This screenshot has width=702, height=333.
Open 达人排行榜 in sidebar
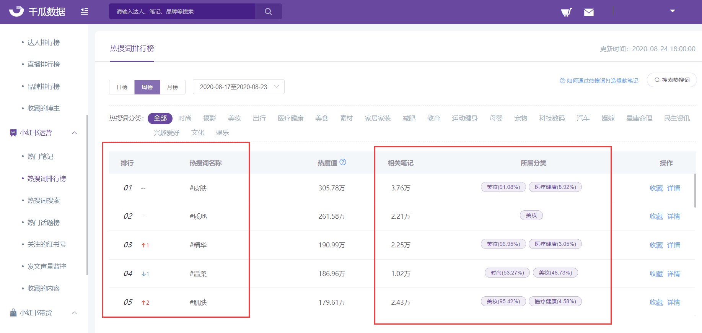[44, 42]
